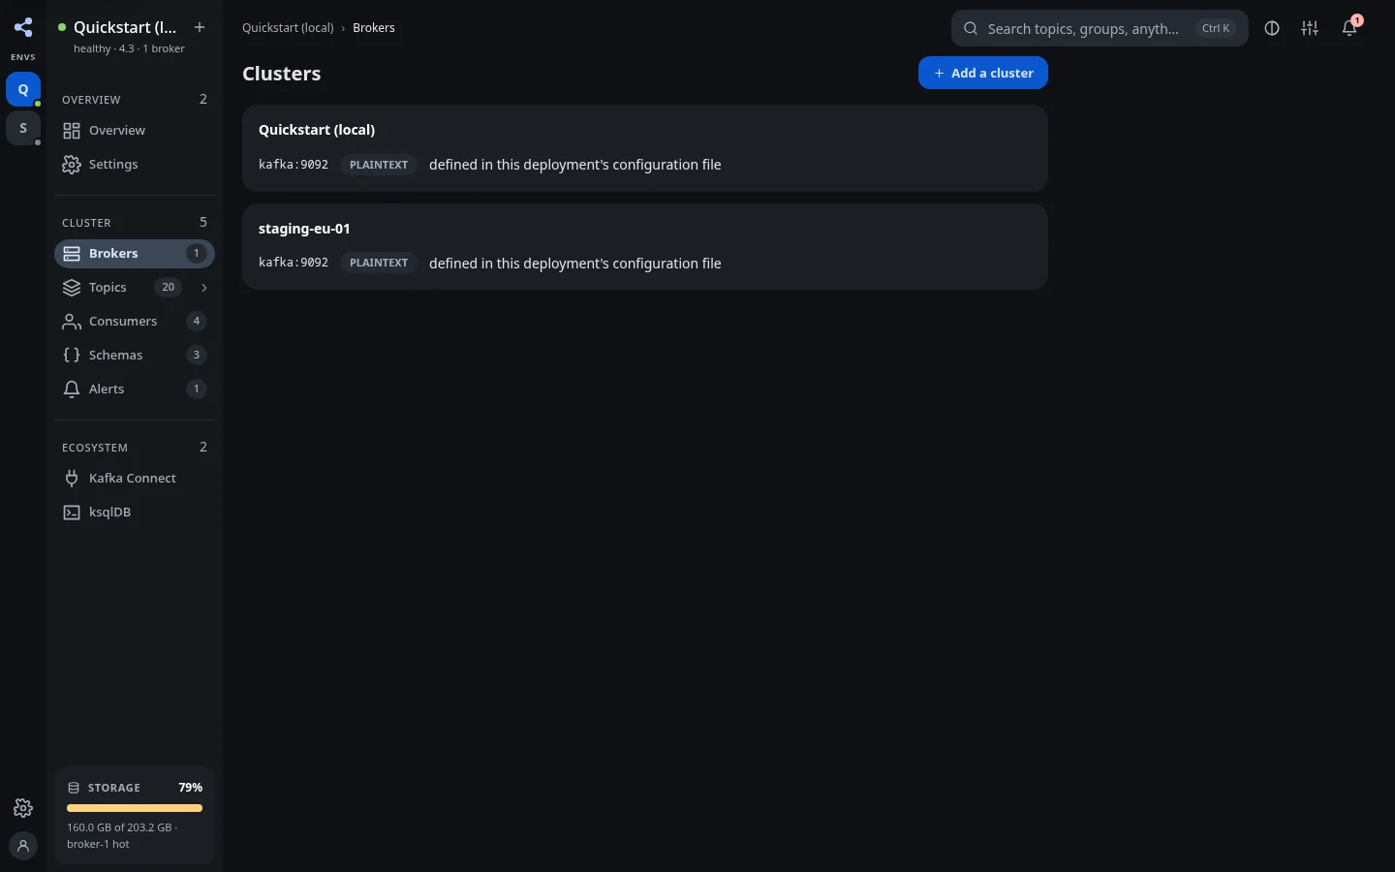Open Settings in the Overview section
The image size is (1395, 872).
click(135, 165)
